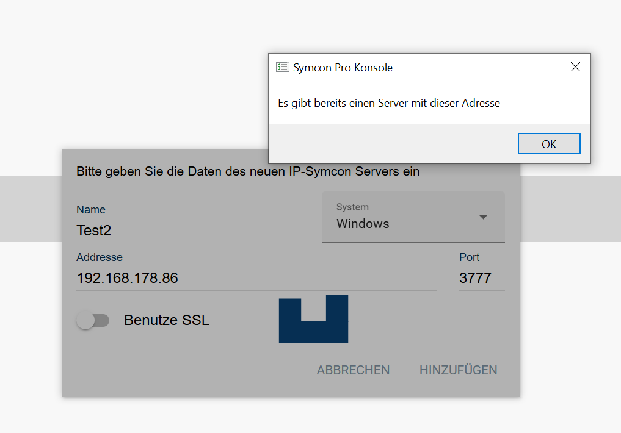Click the System dropdown arrow

tap(483, 216)
